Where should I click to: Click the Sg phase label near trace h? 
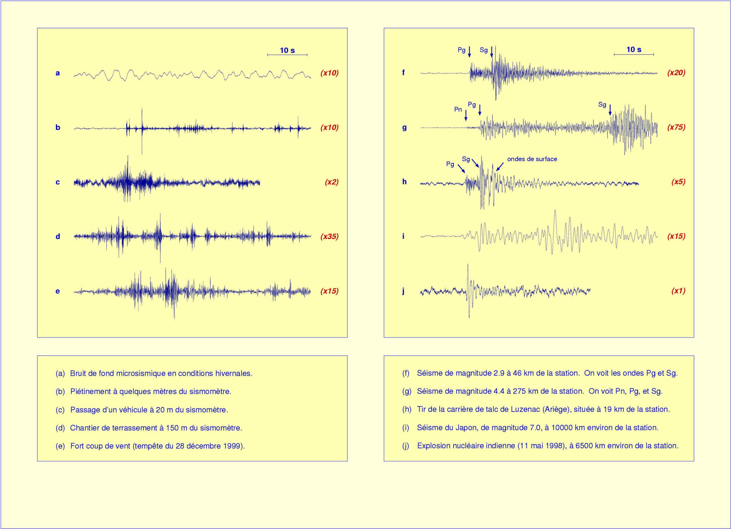(466, 159)
